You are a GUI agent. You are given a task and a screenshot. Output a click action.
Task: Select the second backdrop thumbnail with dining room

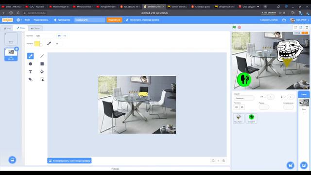(11, 54)
